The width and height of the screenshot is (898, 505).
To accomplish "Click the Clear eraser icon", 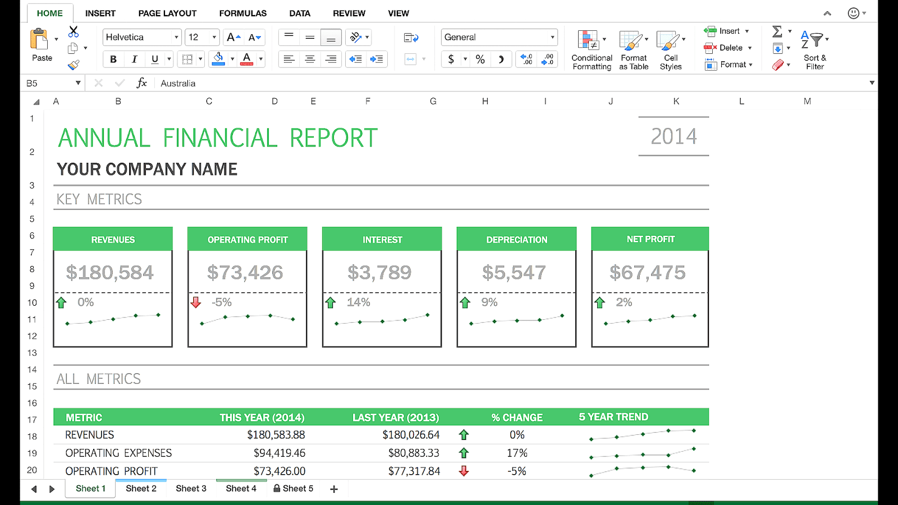I will (x=777, y=65).
